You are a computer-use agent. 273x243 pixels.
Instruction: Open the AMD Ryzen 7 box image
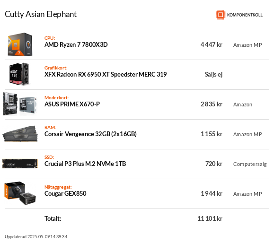click(x=20, y=44)
